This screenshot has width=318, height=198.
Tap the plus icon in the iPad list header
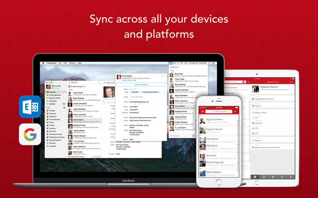[x=248, y=82]
